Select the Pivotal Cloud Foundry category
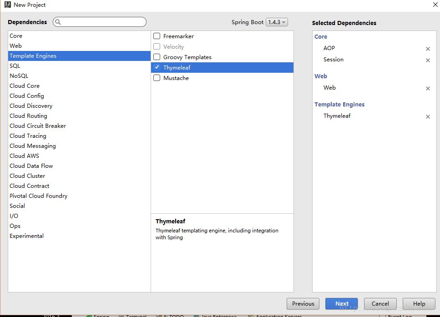Image resolution: width=440 pixels, height=317 pixels. coord(80,196)
